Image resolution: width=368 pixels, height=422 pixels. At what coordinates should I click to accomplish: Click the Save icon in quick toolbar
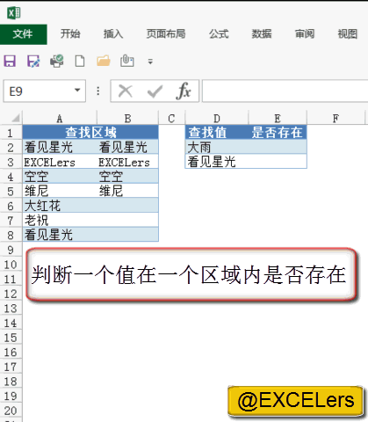[x=10, y=62]
